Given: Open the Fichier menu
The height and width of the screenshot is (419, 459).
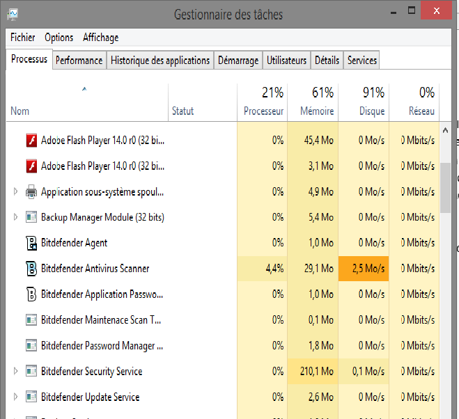Looking at the screenshot, I should 22,38.
